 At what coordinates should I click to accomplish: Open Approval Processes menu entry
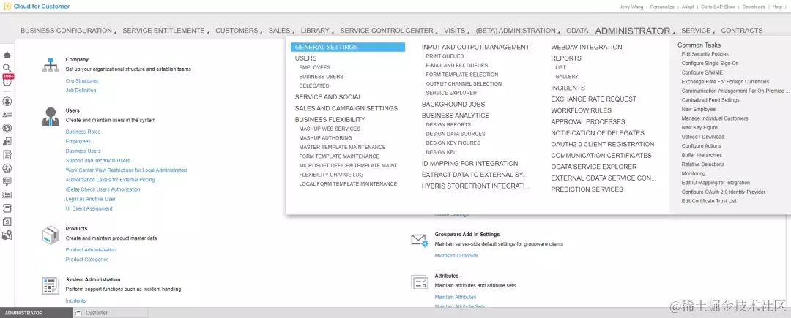587,122
